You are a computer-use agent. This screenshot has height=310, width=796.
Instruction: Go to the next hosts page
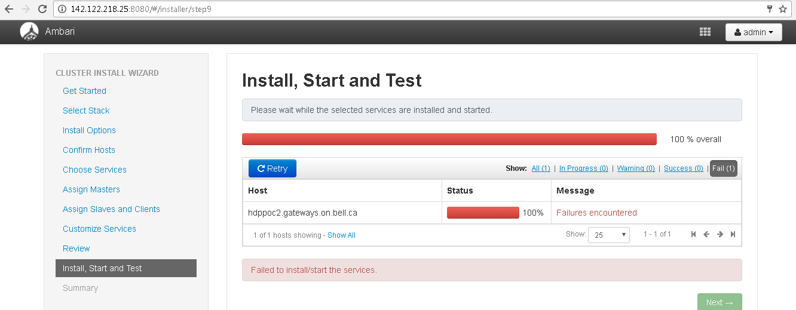click(x=720, y=235)
